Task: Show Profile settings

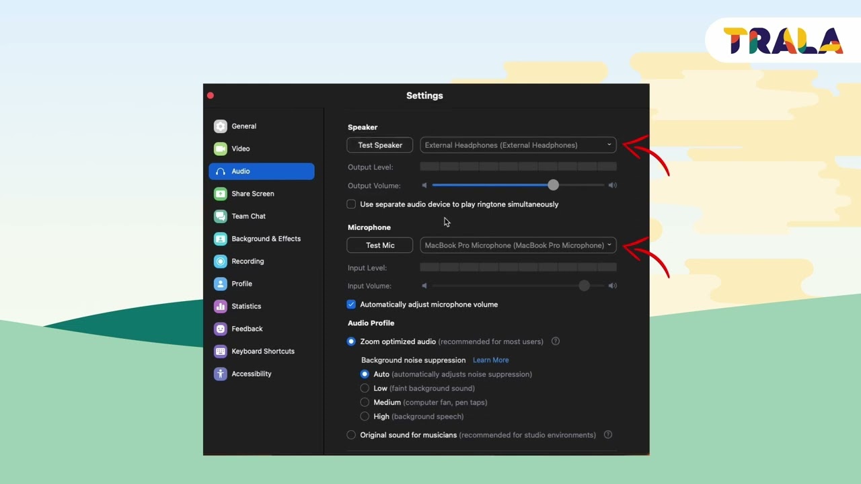Action: point(262,284)
